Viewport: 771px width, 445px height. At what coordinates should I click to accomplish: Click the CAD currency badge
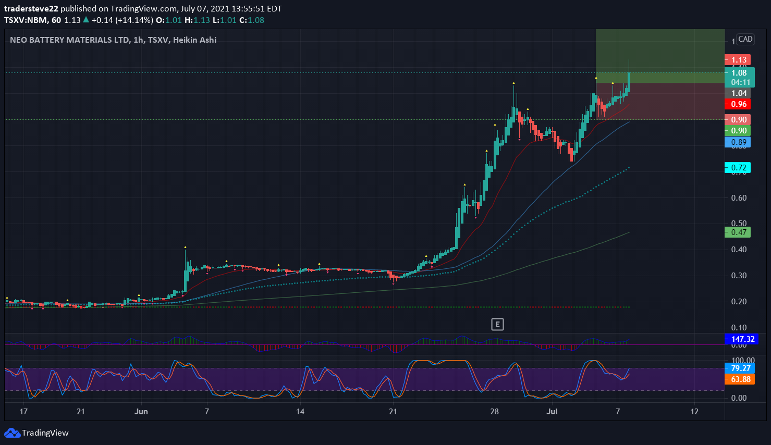coord(745,39)
